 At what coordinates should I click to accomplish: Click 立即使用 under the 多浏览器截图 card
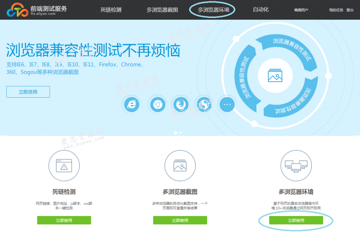tap(180, 220)
